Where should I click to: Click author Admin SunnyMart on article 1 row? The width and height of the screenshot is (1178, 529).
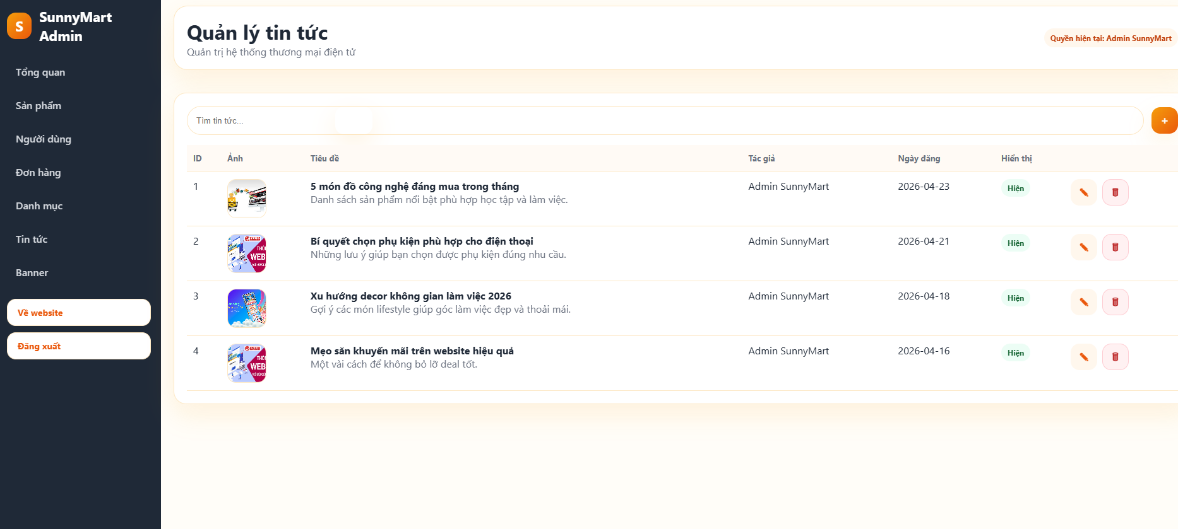[788, 187]
